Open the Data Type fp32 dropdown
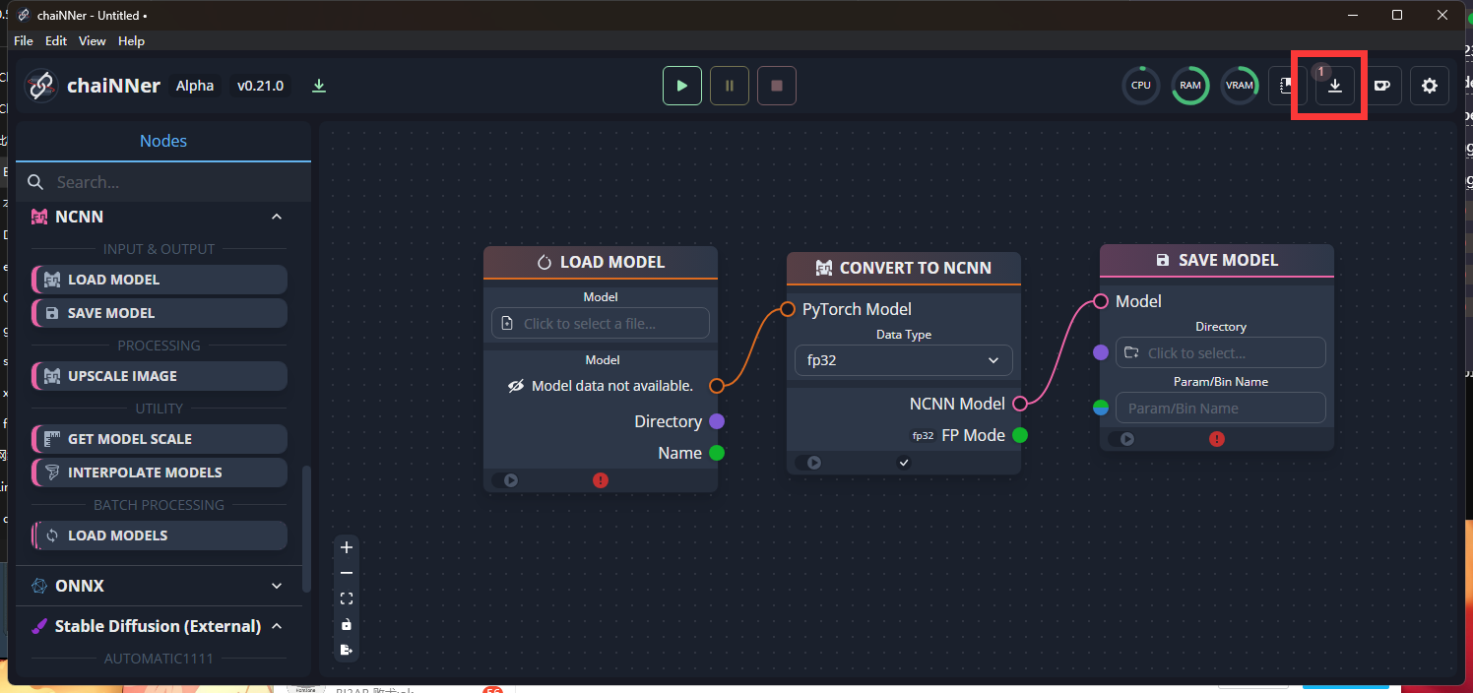The image size is (1473, 693). point(904,360)
